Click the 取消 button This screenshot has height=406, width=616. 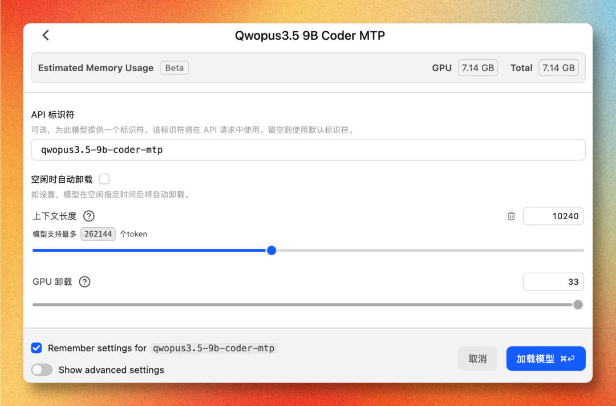pos(478,359)
